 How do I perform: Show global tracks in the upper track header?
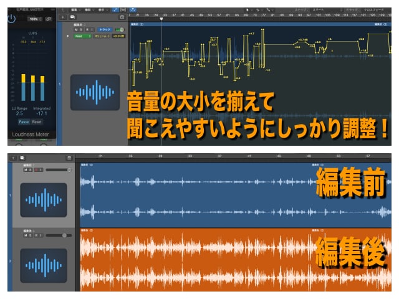click(x=122, y=17)
